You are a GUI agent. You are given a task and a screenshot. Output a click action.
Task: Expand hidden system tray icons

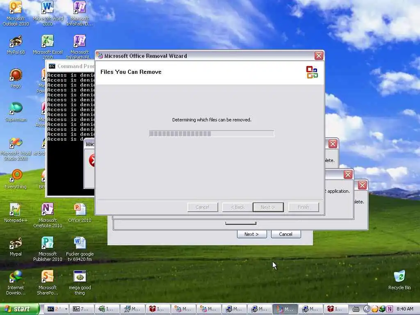click(x=367, y=309)
